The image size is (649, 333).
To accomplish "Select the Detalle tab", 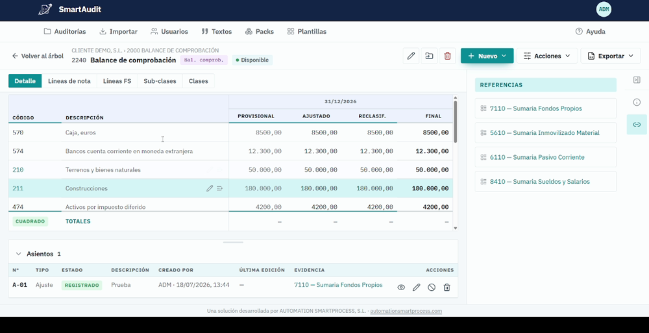I will pos(25,81).
